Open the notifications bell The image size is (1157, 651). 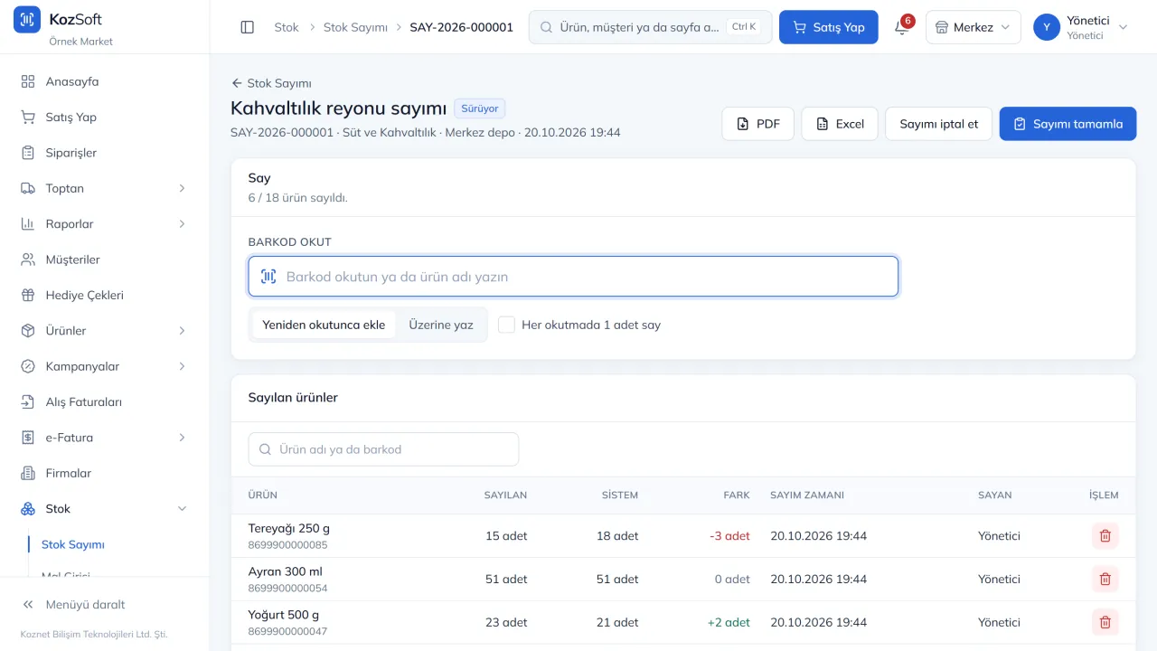pyautogui.click(x=901, y=27)
